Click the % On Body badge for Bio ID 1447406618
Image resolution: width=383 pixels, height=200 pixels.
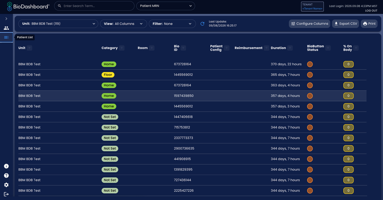pyautogui.click(x=348, y=117)
